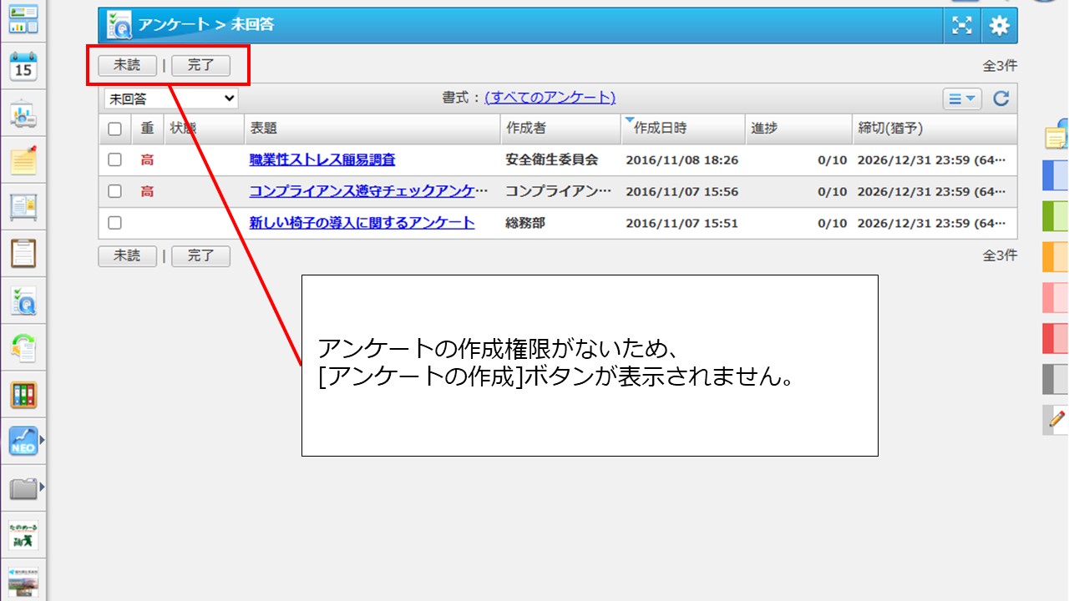This screenshot has width=1069, height=601.
Task: Open the 未回答 filter dropdown
Action: tap(170, 98)
